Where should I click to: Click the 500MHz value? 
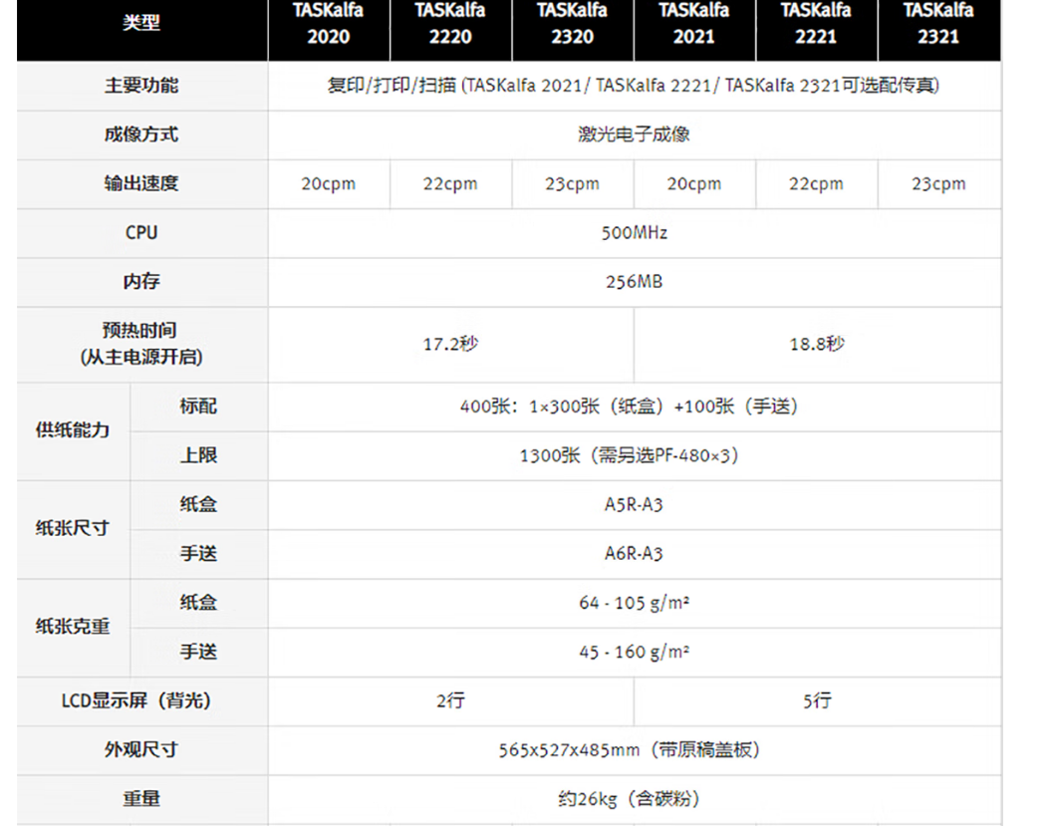point(634,233)
